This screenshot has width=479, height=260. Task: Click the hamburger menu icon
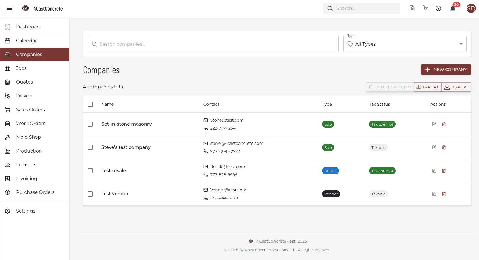[x=9, y=9]
